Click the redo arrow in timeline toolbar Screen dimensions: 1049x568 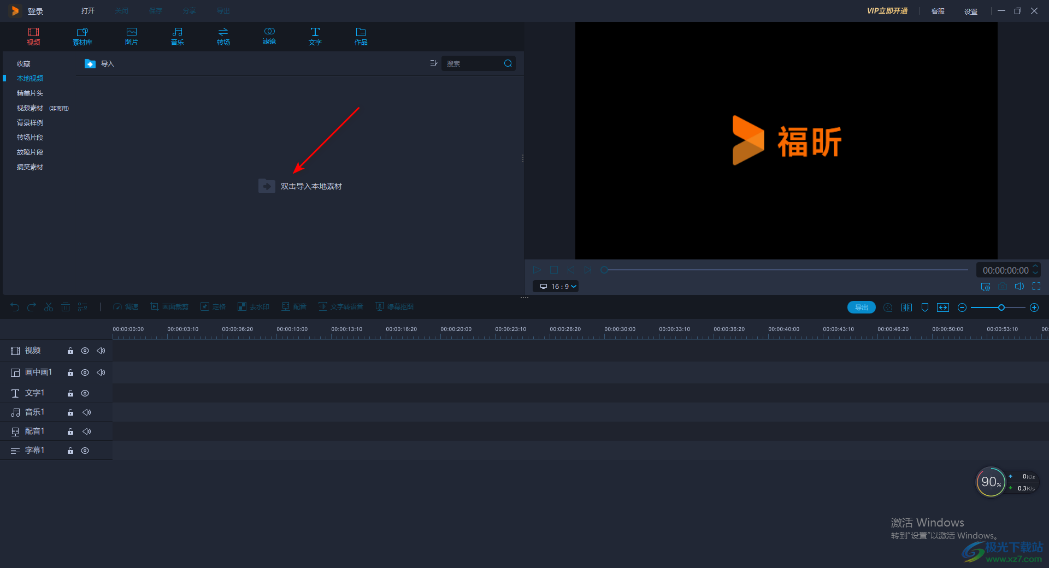pos(32,307)
